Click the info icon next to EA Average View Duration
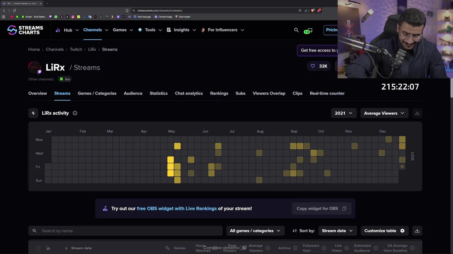The image size is (453, 254). point(412,248)
